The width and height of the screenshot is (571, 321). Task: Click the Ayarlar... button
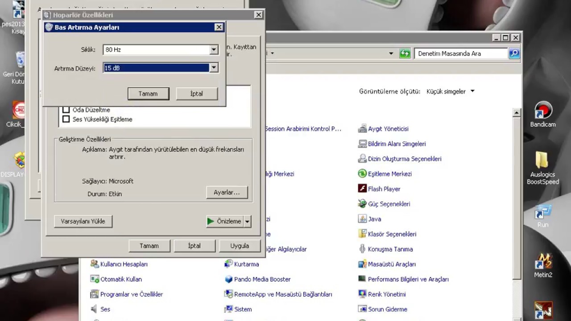[227, 193]
